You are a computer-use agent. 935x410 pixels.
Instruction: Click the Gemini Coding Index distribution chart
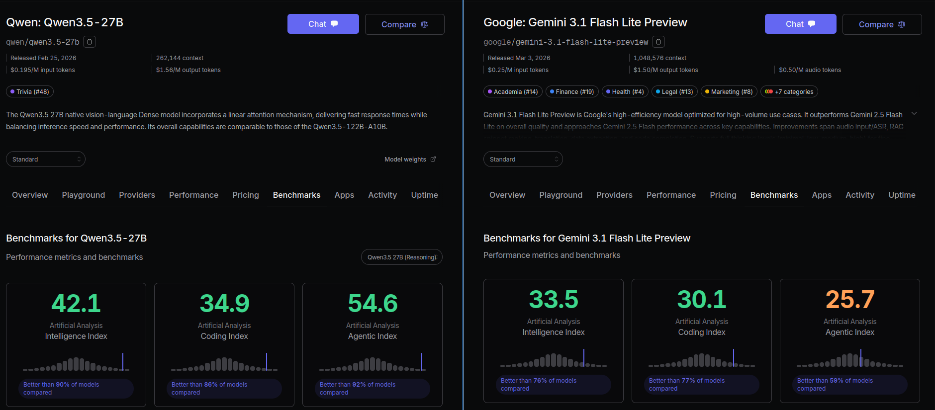tap(702, 358)
